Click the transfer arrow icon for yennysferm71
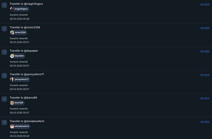The image size is (212, 139). pos(4,76)
